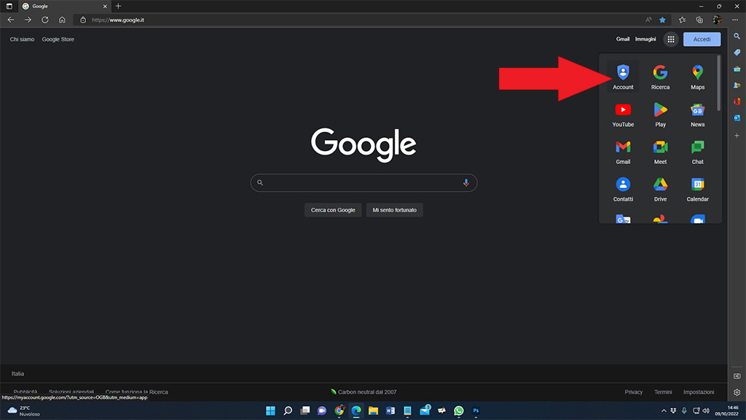This screenshot has height=420, width=746.
Task: Open Windows taskbar Search
Action: [288, 411]
